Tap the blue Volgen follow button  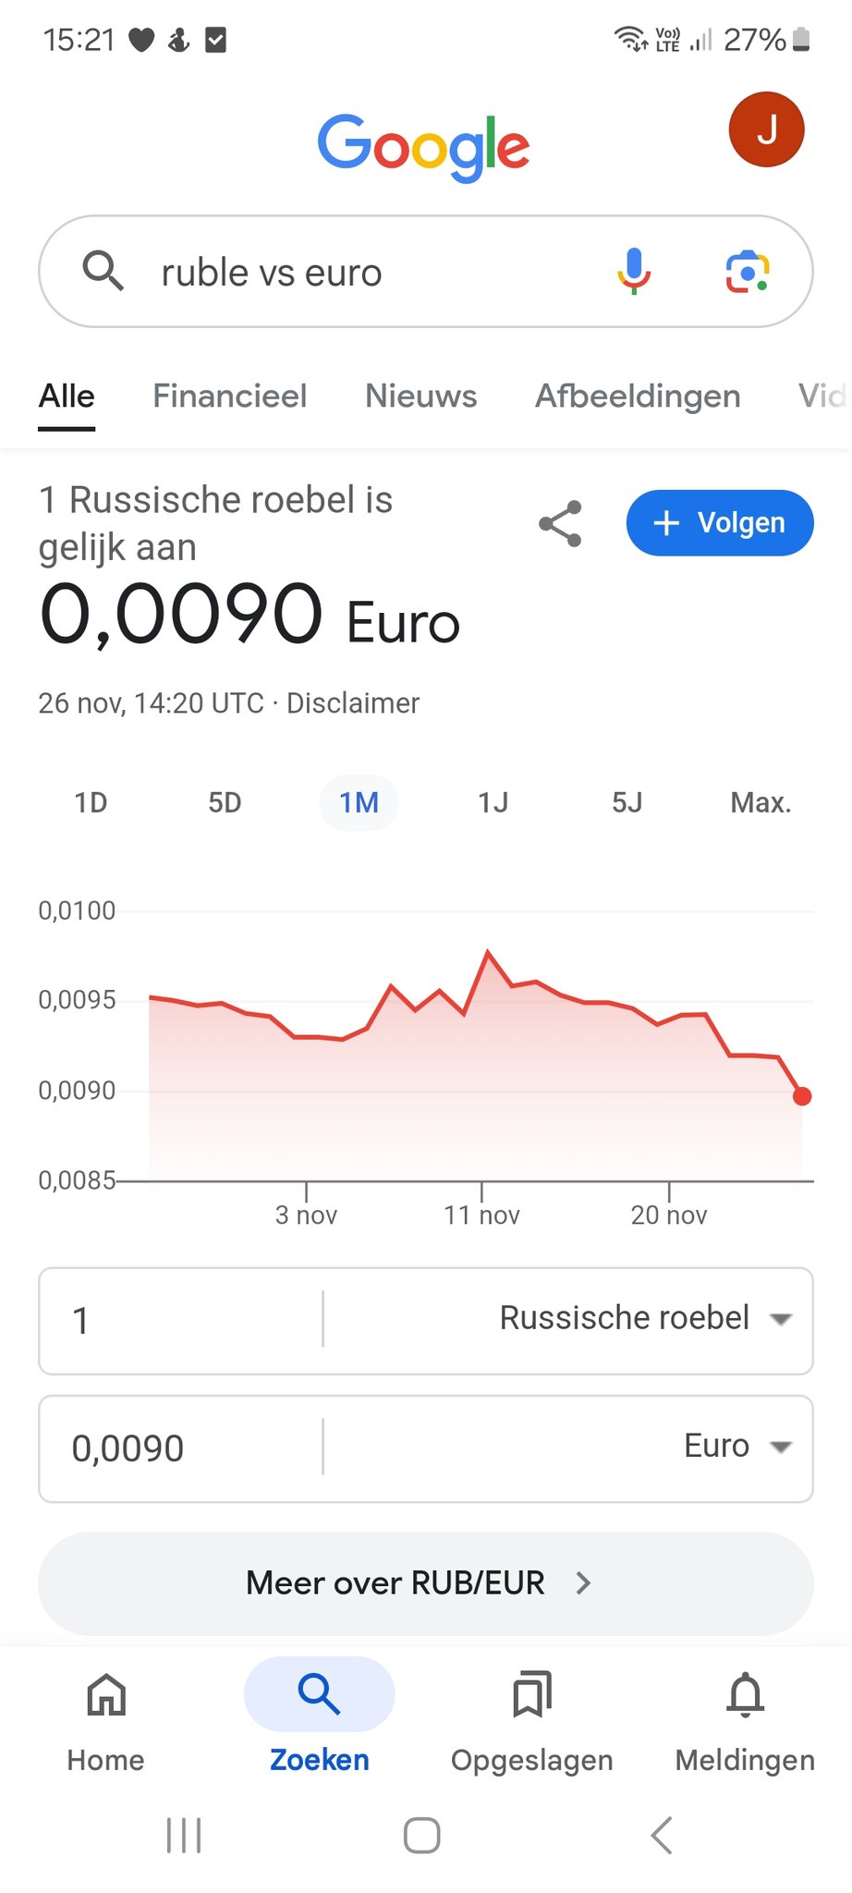click(719, 523)
